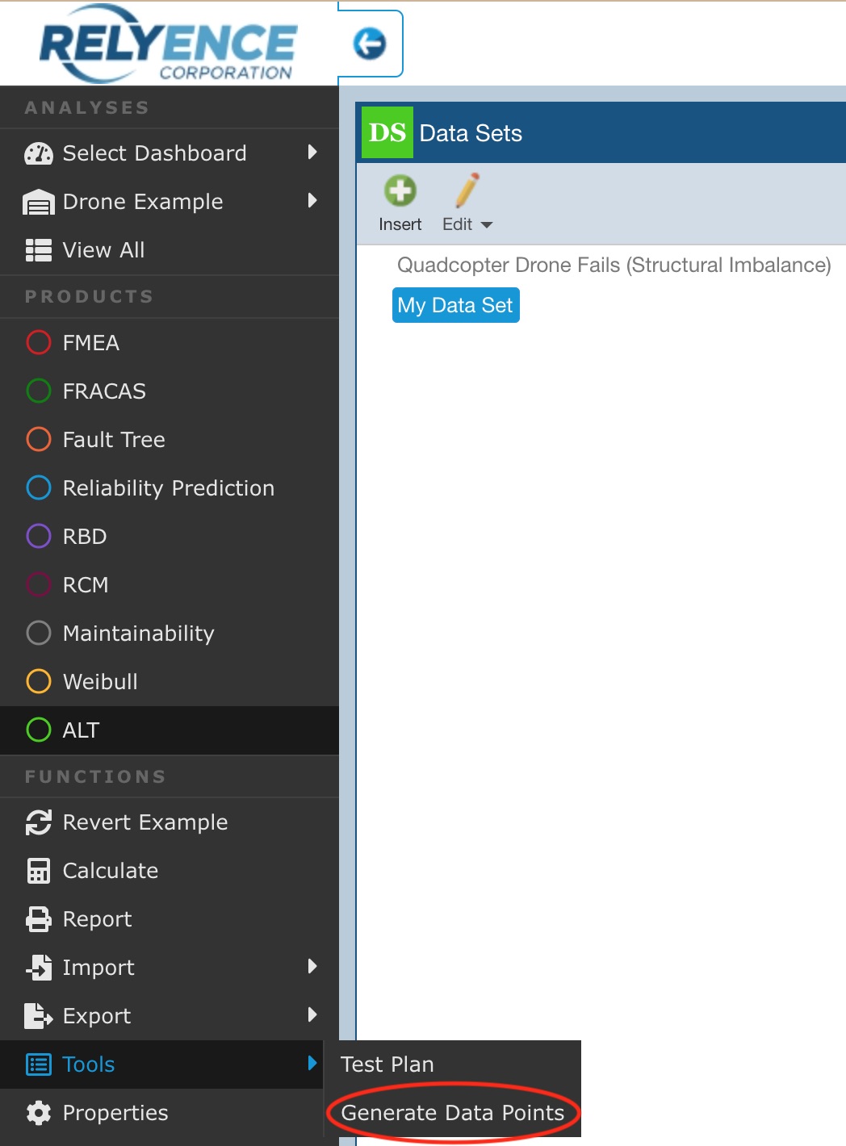The height and width of the screenshot is (1146, 846).
Task: Open the Edit dropdown arrow
Action: coord(487,225)
